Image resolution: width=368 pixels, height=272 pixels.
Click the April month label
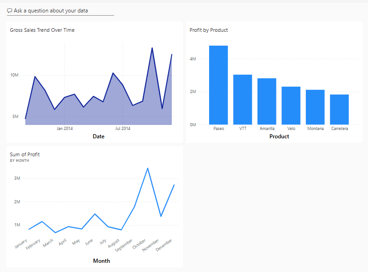(63, 242)
